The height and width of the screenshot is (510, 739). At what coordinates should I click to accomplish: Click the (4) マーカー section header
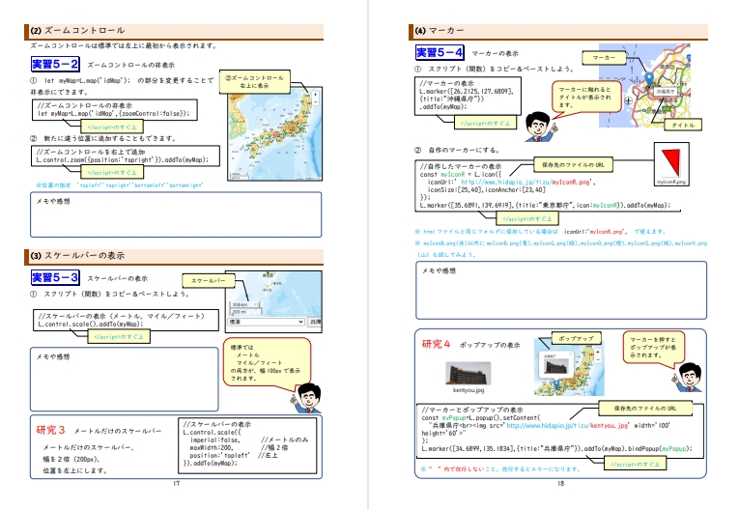click(x=558, y=31)
